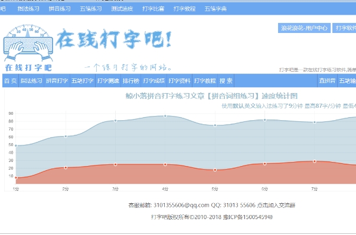Click the y-axis label 90
This screenshot has width=356, height=235.
click(11, 114)
